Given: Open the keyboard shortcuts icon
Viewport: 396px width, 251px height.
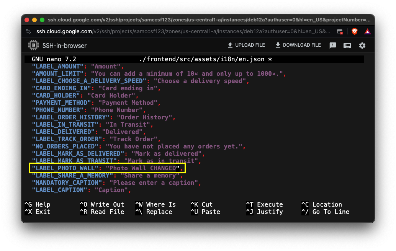Looking at the screenshot, I should point(347,46).
